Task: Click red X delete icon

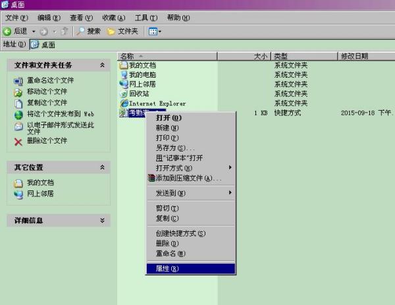Action: click(18, 142)
